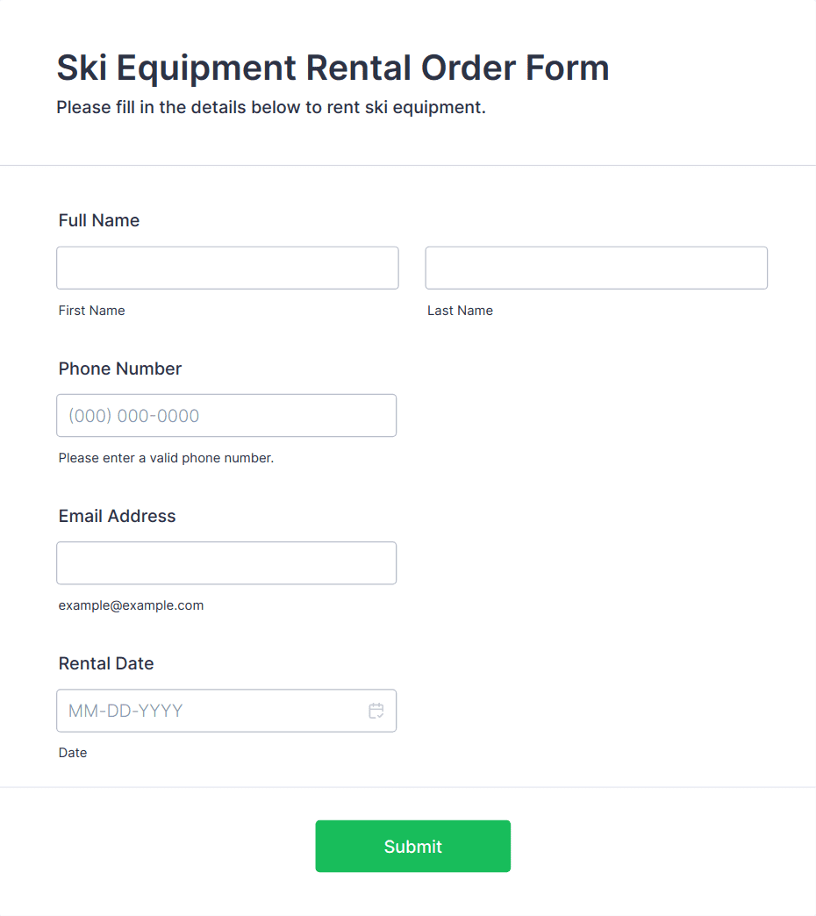816x916 pixels.
Task: Click the form instructions subtitle text
Action: coord(271,108)
